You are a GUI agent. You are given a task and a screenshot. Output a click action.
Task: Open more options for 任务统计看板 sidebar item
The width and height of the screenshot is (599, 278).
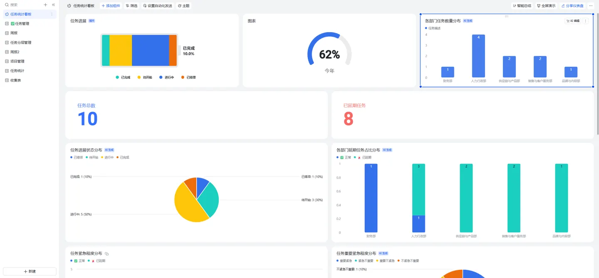tap(52, 14)
